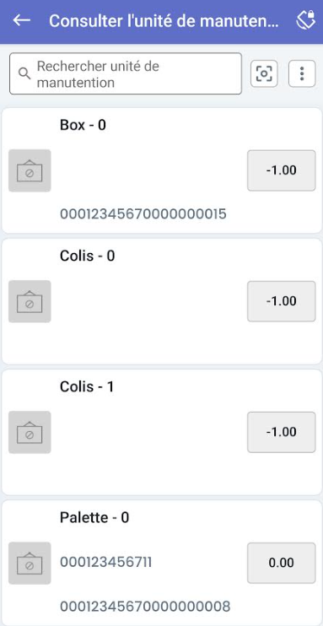Tap the back arrow in header
Screen dimensions: 323x626
[22, 20]
